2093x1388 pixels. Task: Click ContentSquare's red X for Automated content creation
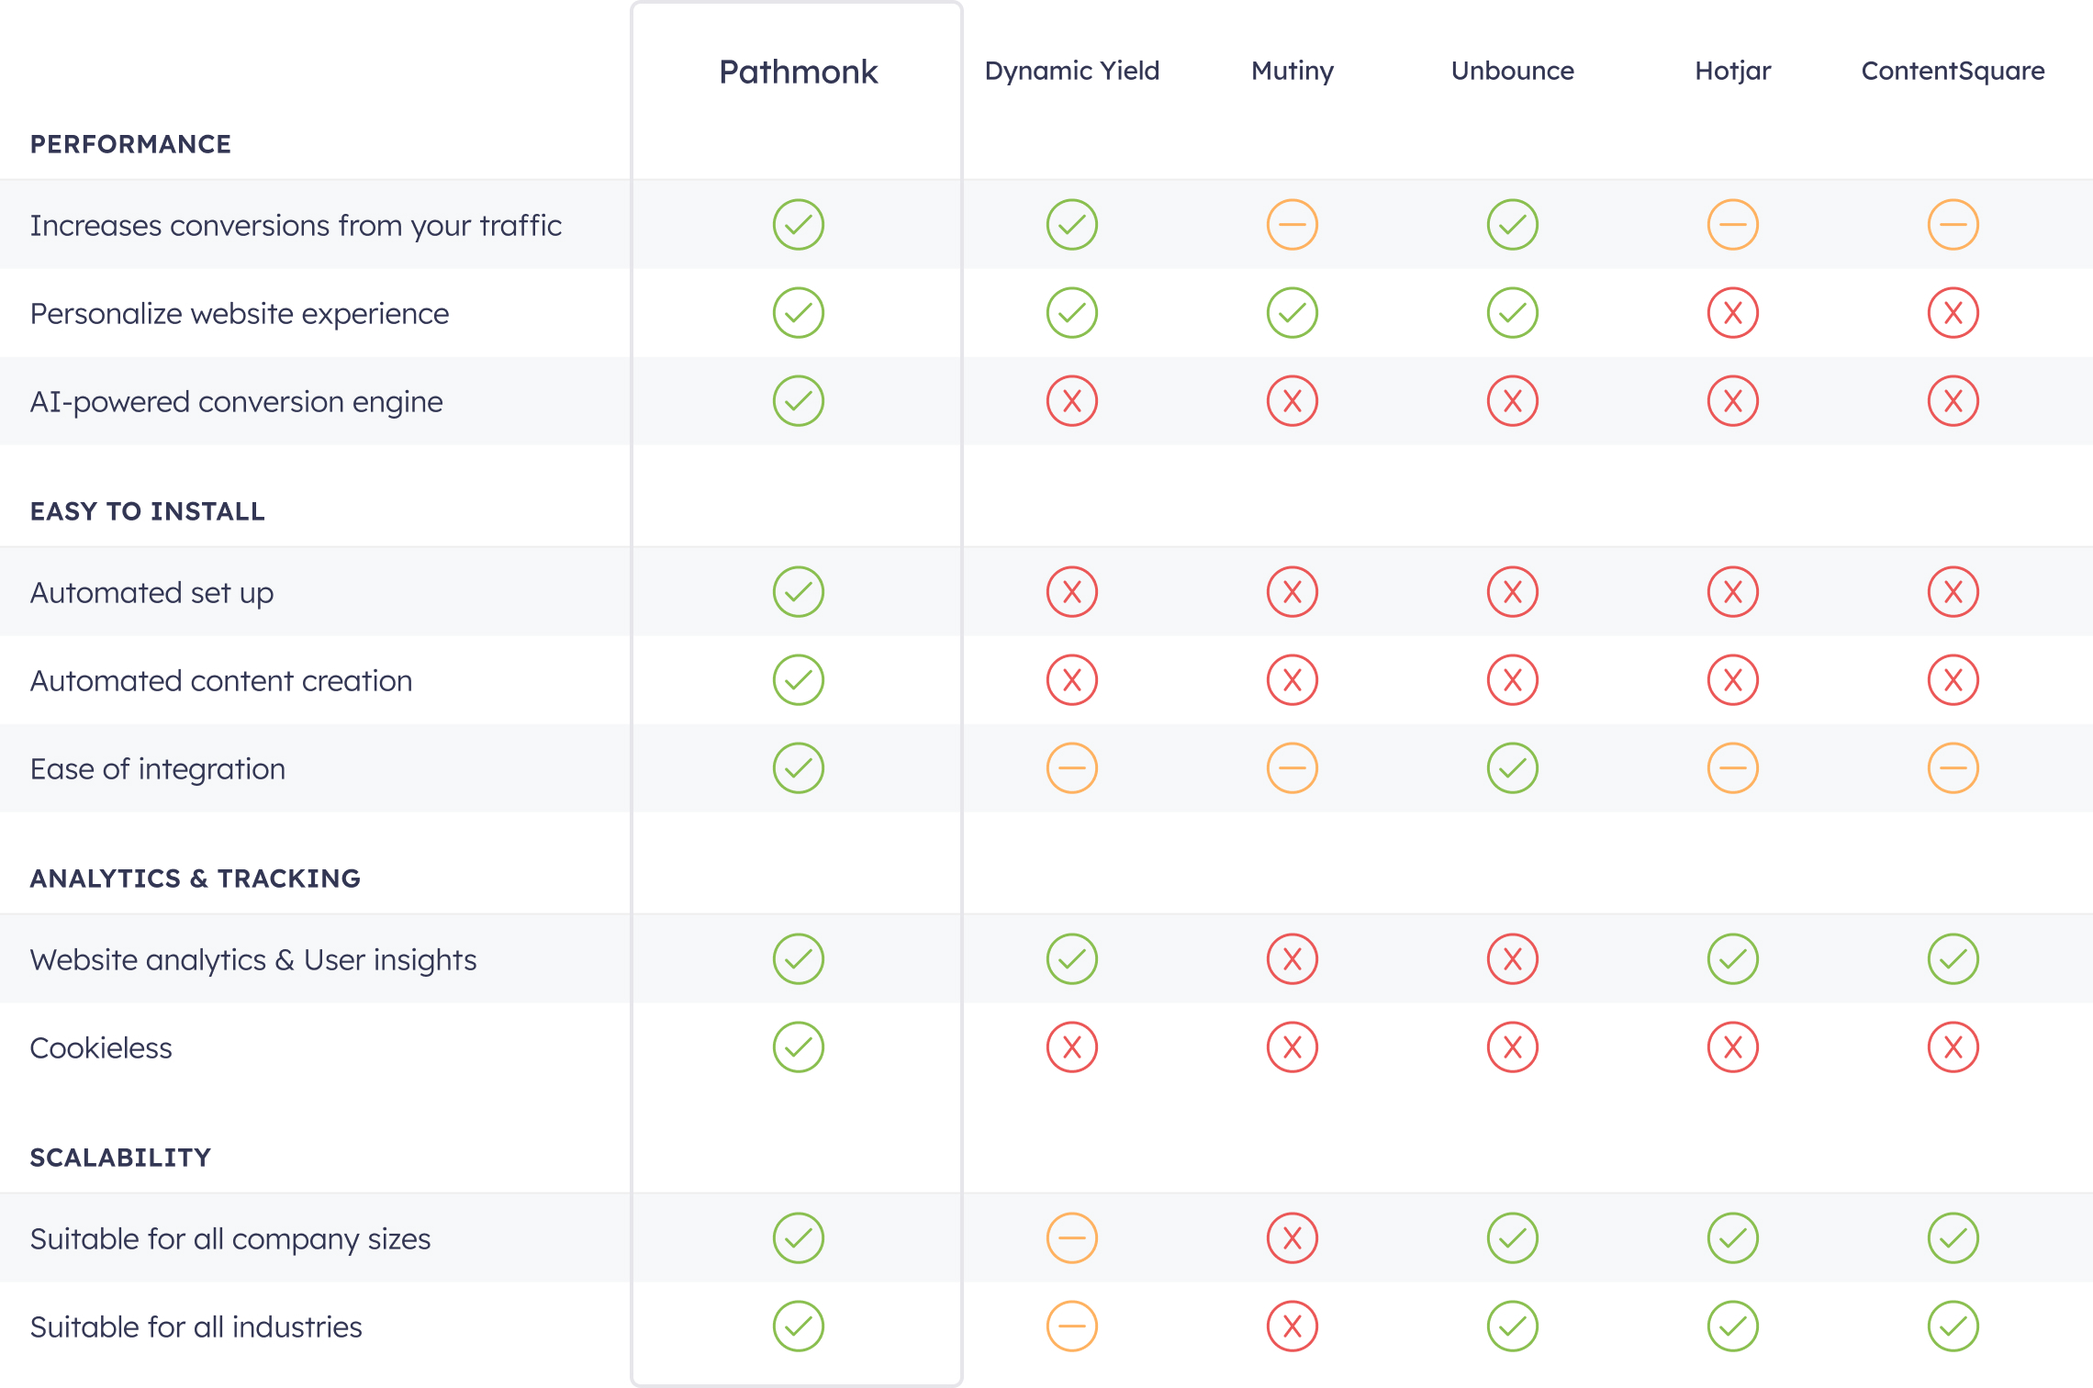(x=1953, y=680)
